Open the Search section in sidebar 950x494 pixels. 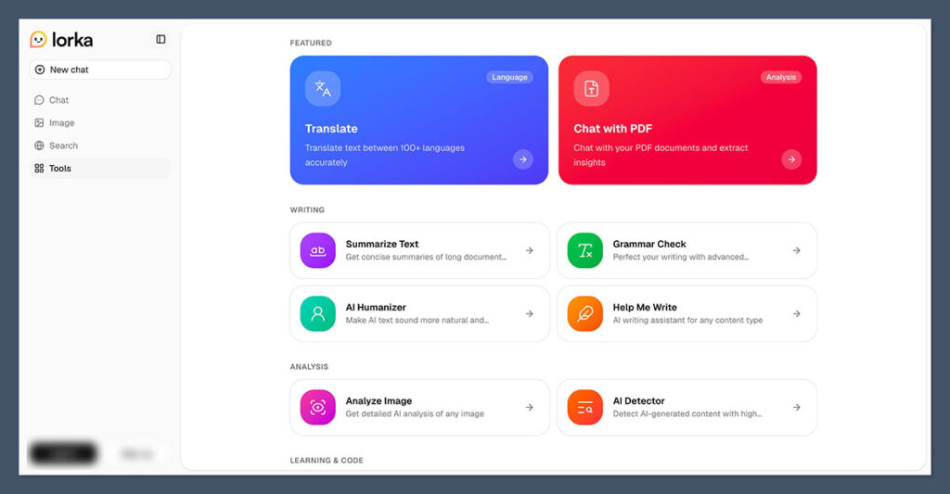[x=100, y=146]
